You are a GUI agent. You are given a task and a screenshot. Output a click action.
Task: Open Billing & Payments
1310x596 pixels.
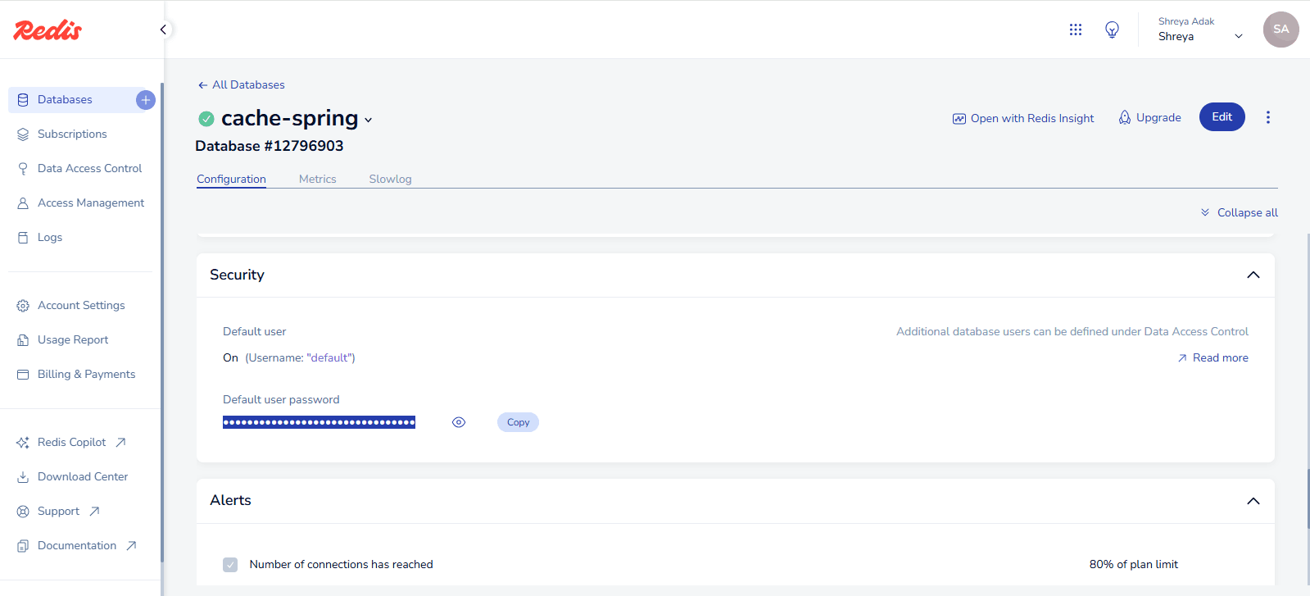[x=86, y=375]
